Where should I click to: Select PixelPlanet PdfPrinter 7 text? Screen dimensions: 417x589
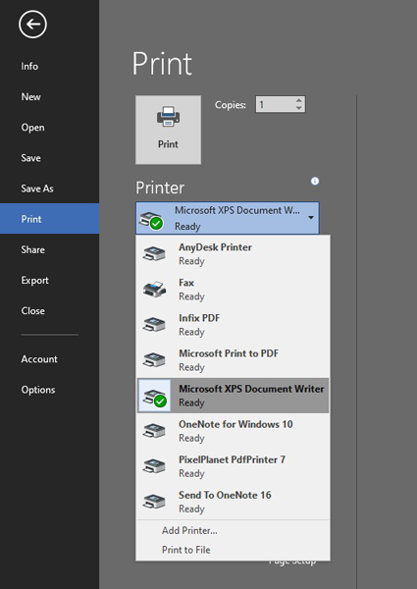coord(232,459)
